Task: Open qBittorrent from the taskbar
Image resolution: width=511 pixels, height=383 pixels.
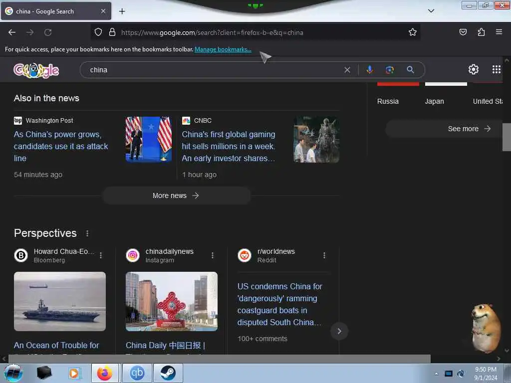Action: click(137, 373)
